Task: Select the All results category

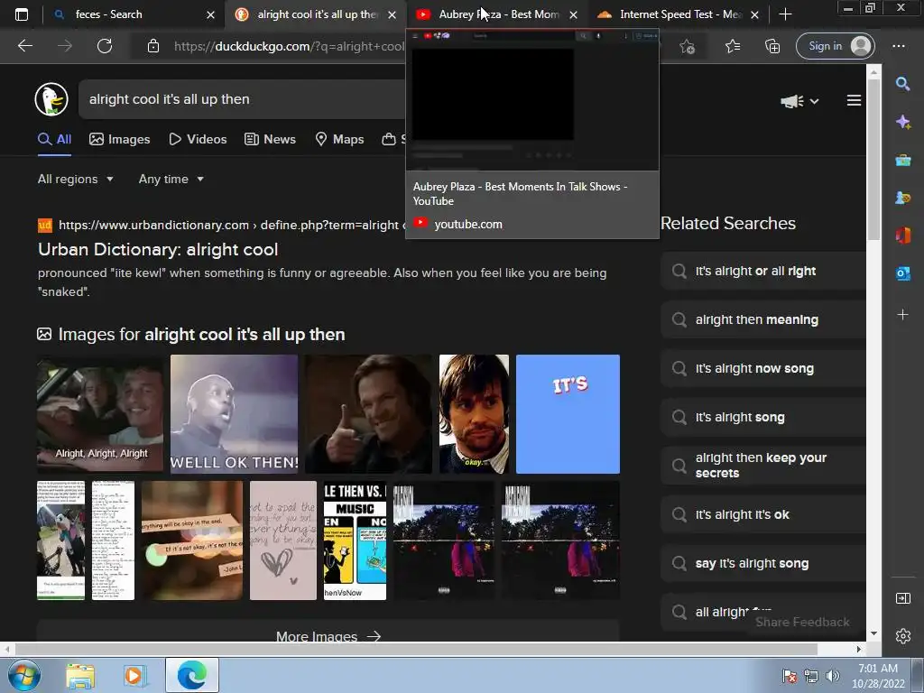Action: coord(54,140)
